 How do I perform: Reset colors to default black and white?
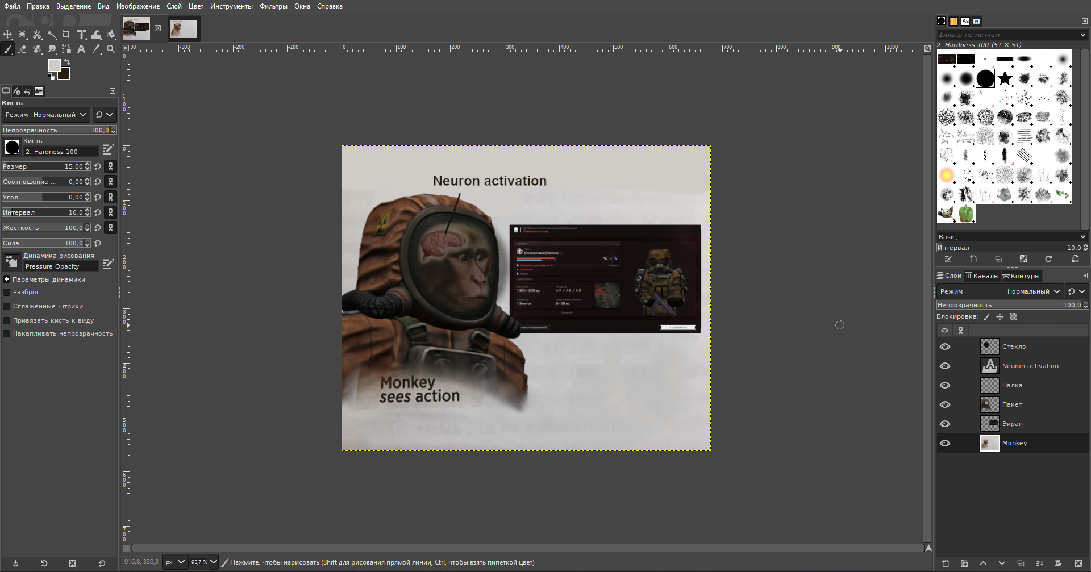pos(51,76)
